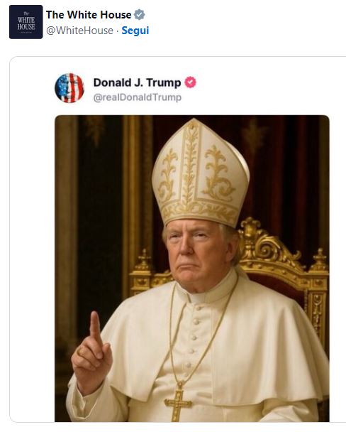346x432 pixels.
Task: Click the flag-patterned round profile avatar
Action: click(69, 88)
